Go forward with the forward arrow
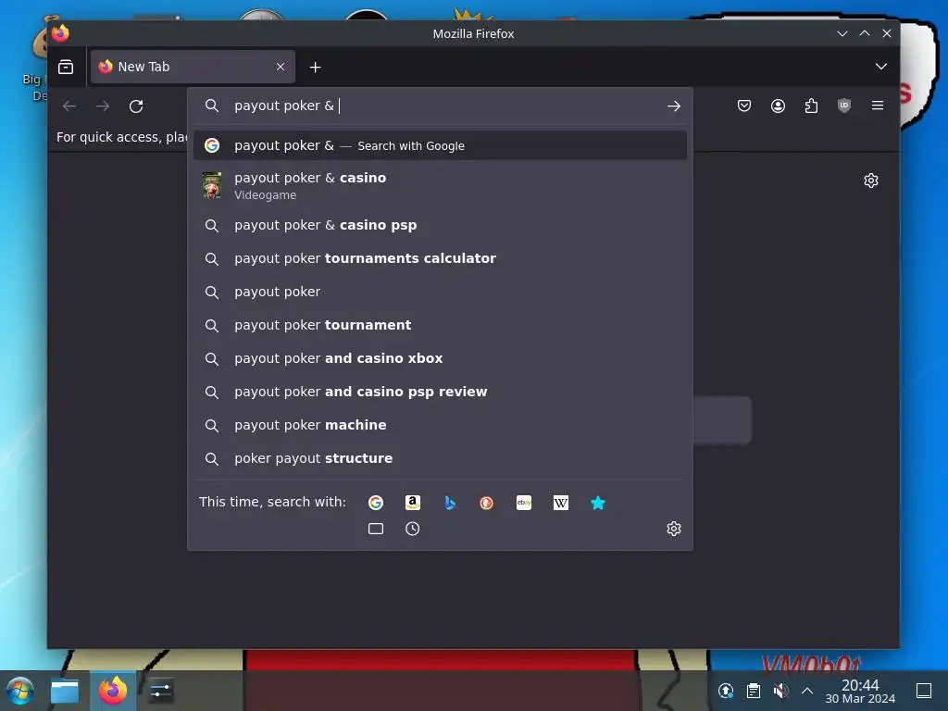 103,106
